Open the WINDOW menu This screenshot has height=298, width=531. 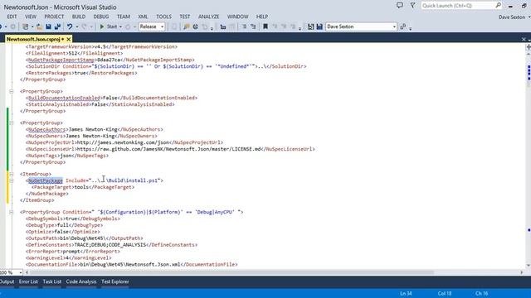[x=238, y=17]
